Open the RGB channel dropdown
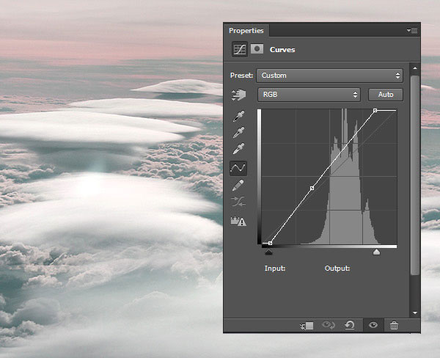 coord(309,95)
